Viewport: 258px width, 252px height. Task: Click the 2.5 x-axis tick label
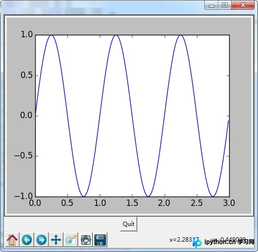197,203
